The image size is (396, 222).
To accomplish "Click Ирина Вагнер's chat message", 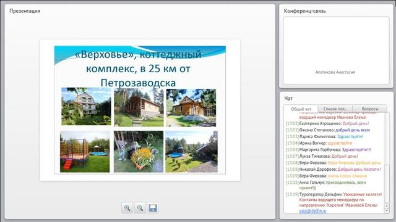I will [x=319, y=143].
